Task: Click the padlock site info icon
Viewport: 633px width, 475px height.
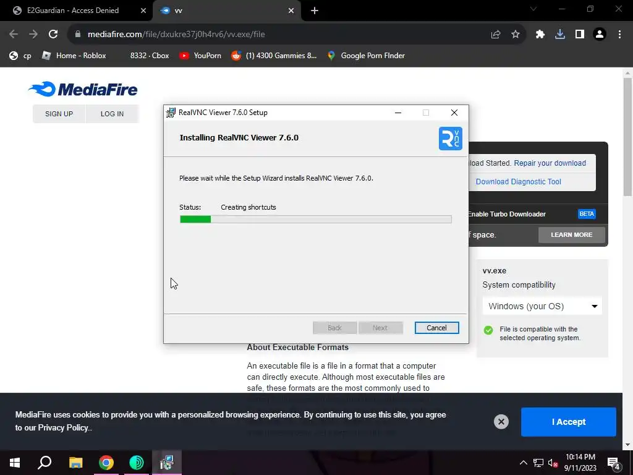Action: tap(78, 35)
